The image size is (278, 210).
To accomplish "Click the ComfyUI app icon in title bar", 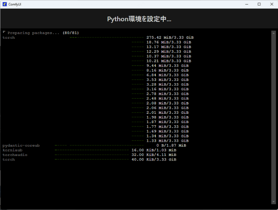I will click(5, 4).
